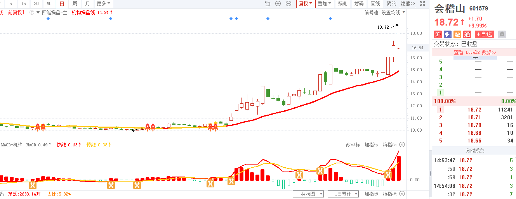The width and height of the screenshot is (516, 199).
Task: Click the lightning Level-1 badge icon
Action: pos(447,34)
